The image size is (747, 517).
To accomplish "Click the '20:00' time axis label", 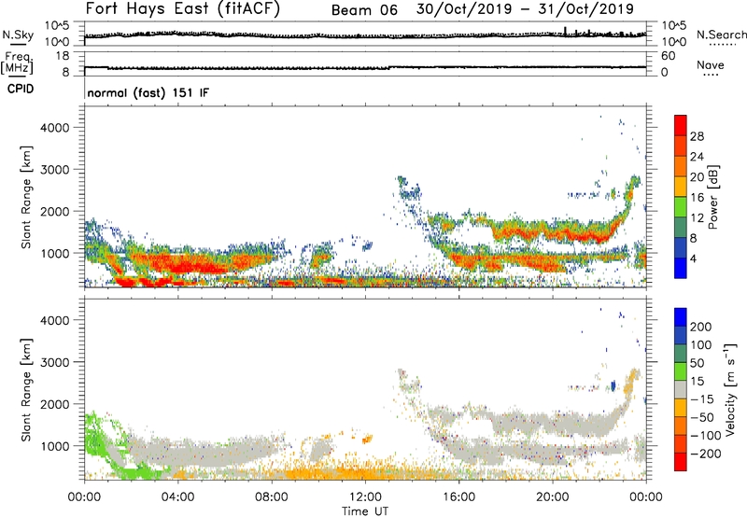I will point(552,497).
